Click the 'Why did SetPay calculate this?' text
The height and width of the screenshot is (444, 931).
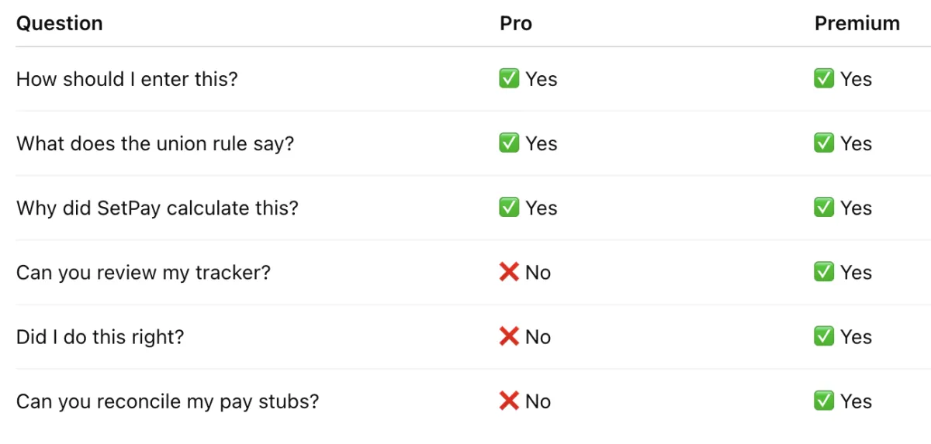click(x=157, y=208)
